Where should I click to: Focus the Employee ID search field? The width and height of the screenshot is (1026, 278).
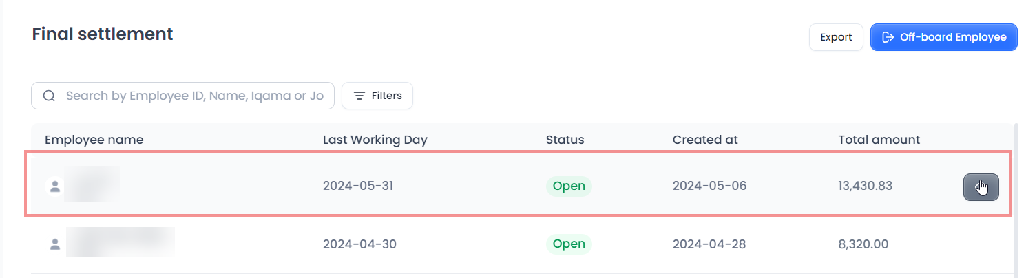coord(194,96)
